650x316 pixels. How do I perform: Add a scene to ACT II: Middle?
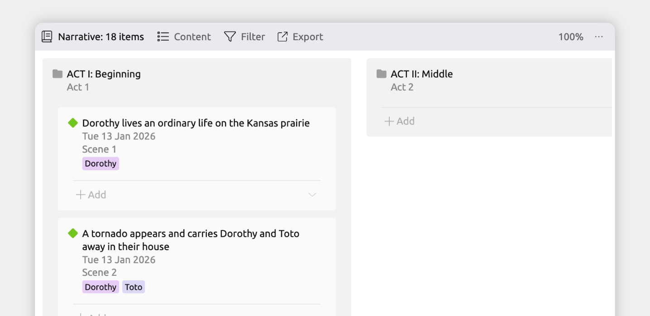click(x=400, y=121)
